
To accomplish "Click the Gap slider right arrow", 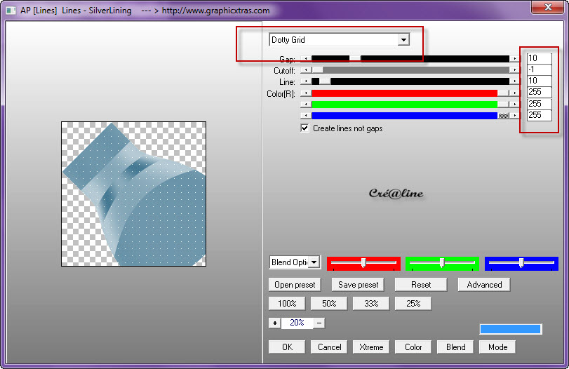I will click(516, 59).
